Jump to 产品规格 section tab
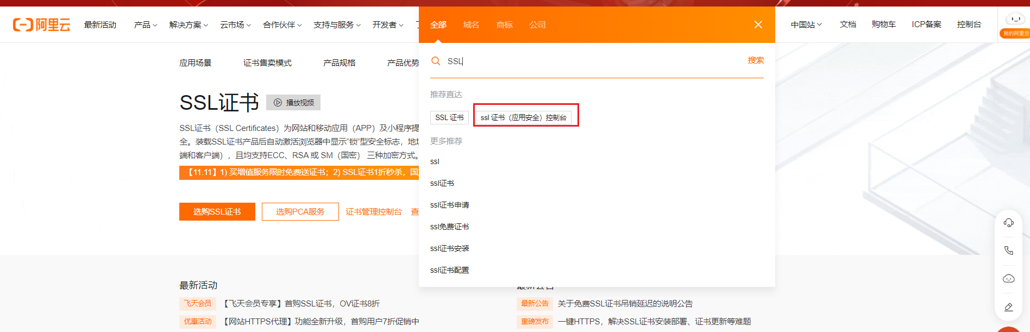This screenshot has width=1030, height=332. [x=340, y=63]
